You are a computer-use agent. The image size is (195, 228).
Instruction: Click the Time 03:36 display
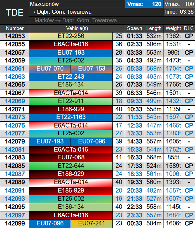[179, 12]
